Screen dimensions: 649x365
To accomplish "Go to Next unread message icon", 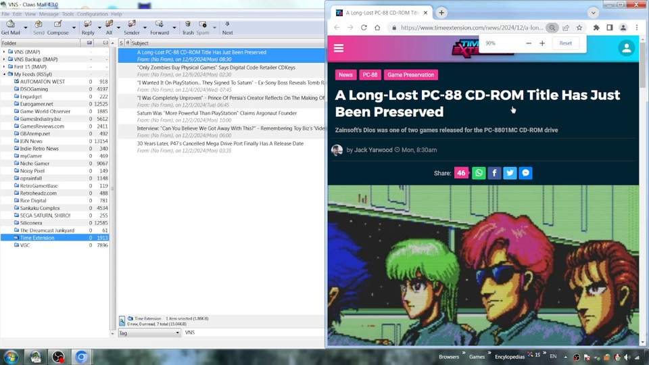I will [227, 24].
